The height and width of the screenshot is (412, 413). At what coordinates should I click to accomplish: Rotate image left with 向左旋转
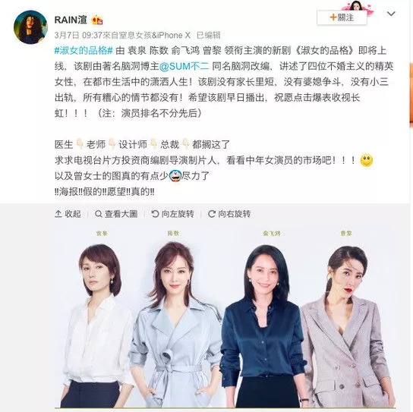[172, 214]
